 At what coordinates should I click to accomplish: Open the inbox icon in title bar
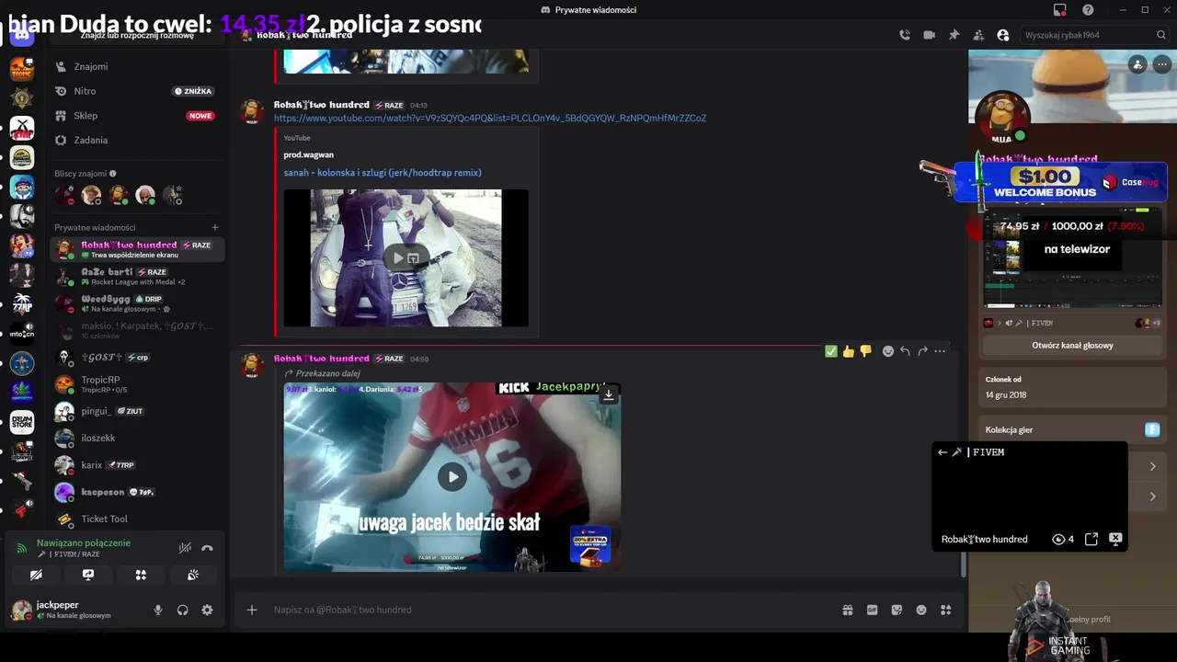coord(1060,10)
